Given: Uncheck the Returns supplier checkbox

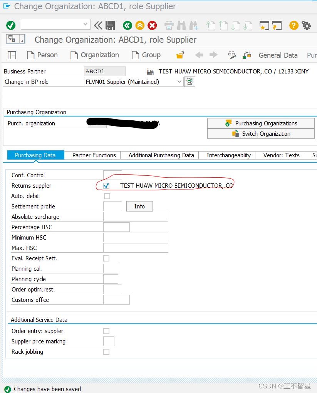Looking at the screenshot, I should pyautogui.click(x=106, y=185).
